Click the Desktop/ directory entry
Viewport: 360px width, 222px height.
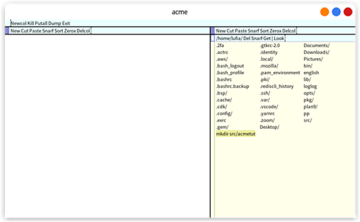pos(270,127)
